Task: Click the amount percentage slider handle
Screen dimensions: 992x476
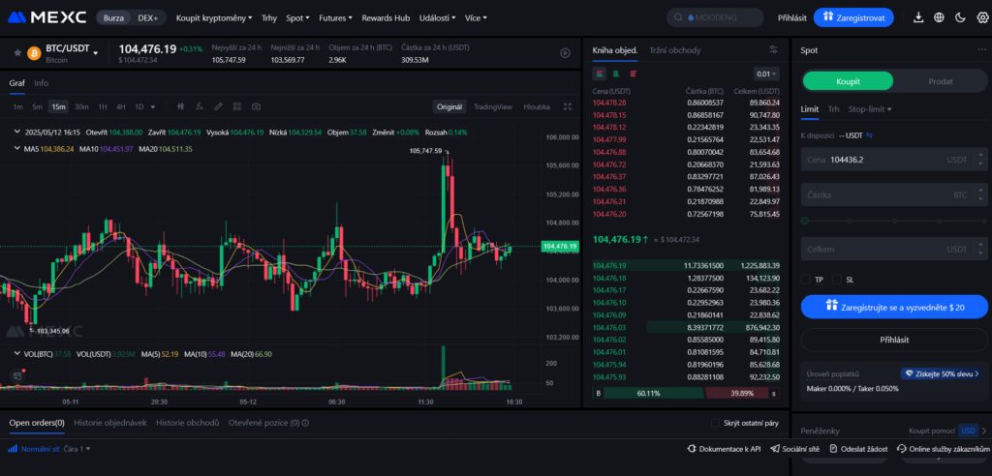Action: (805, 222)
